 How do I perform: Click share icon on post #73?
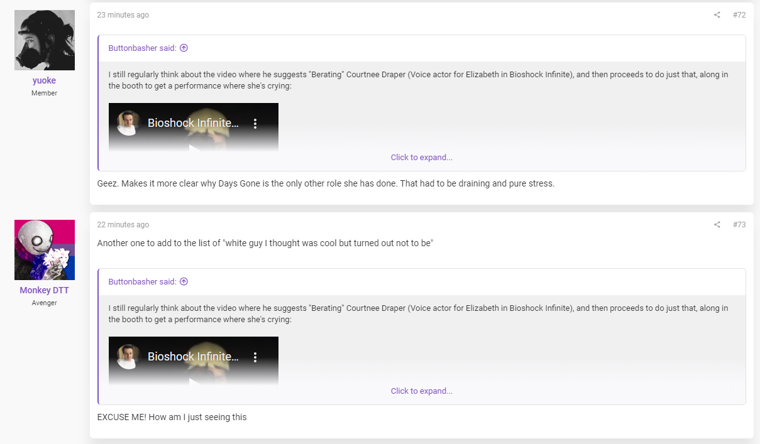point(717,225)
